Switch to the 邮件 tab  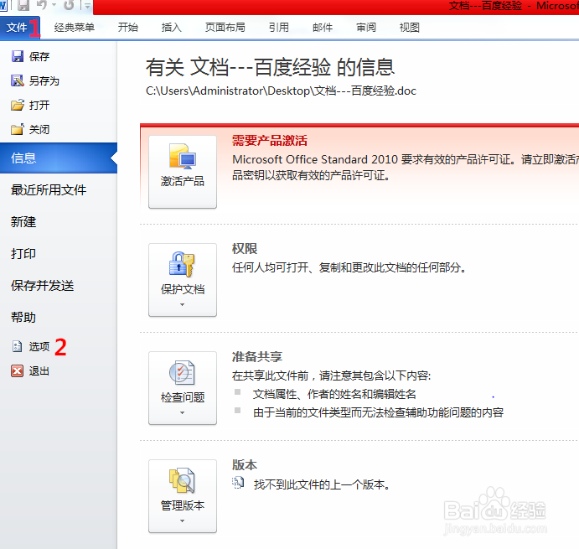click(x=323, y=28)
